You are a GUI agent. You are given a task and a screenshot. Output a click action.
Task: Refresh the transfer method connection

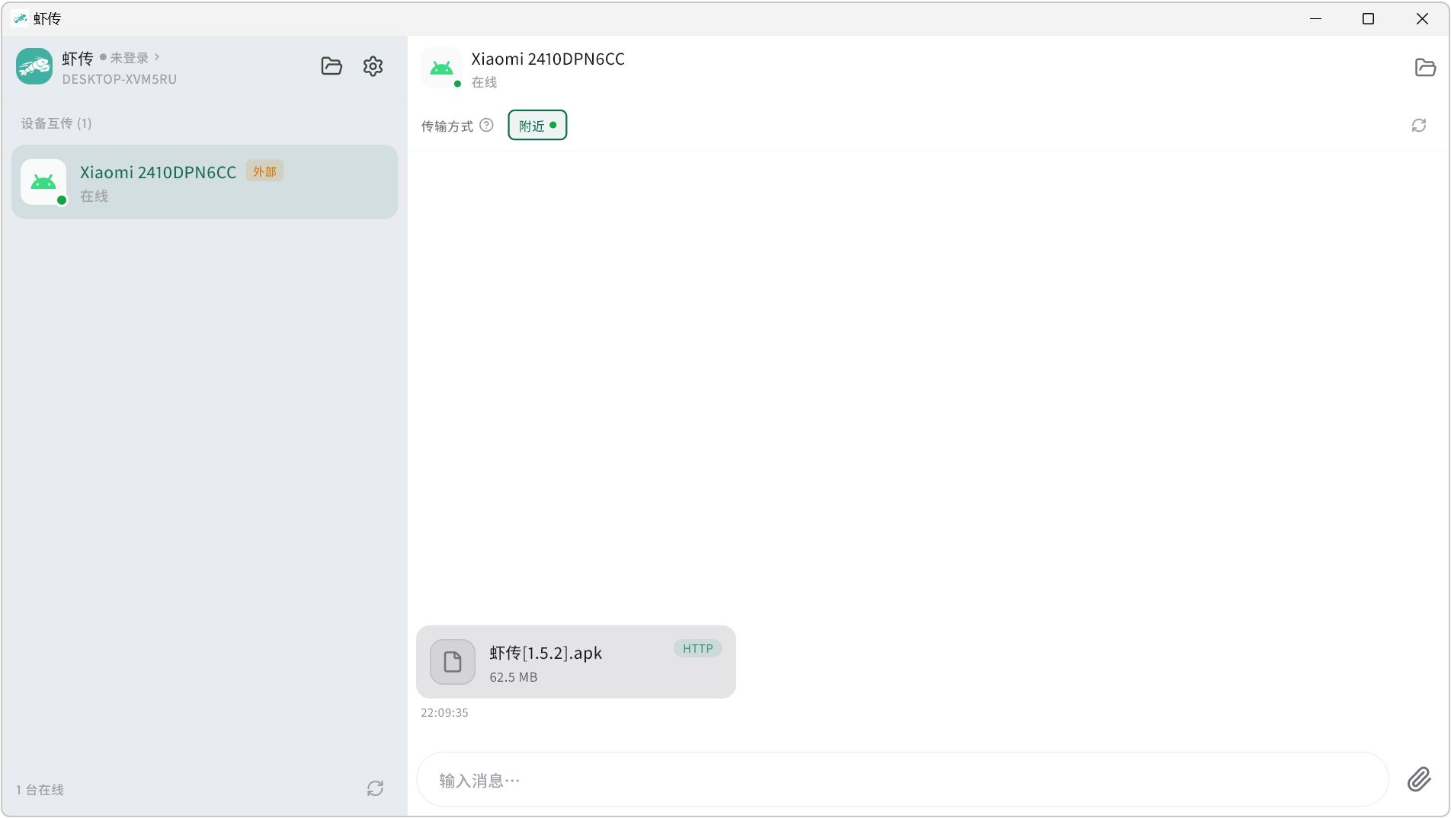coord(1419,125)
